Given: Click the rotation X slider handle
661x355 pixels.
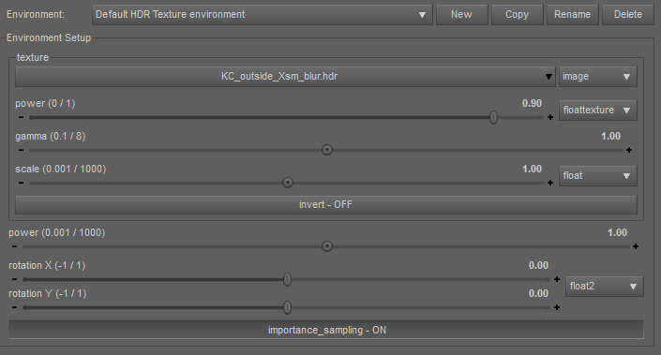Looking at the screenshot, I should [x=287, y=279].
